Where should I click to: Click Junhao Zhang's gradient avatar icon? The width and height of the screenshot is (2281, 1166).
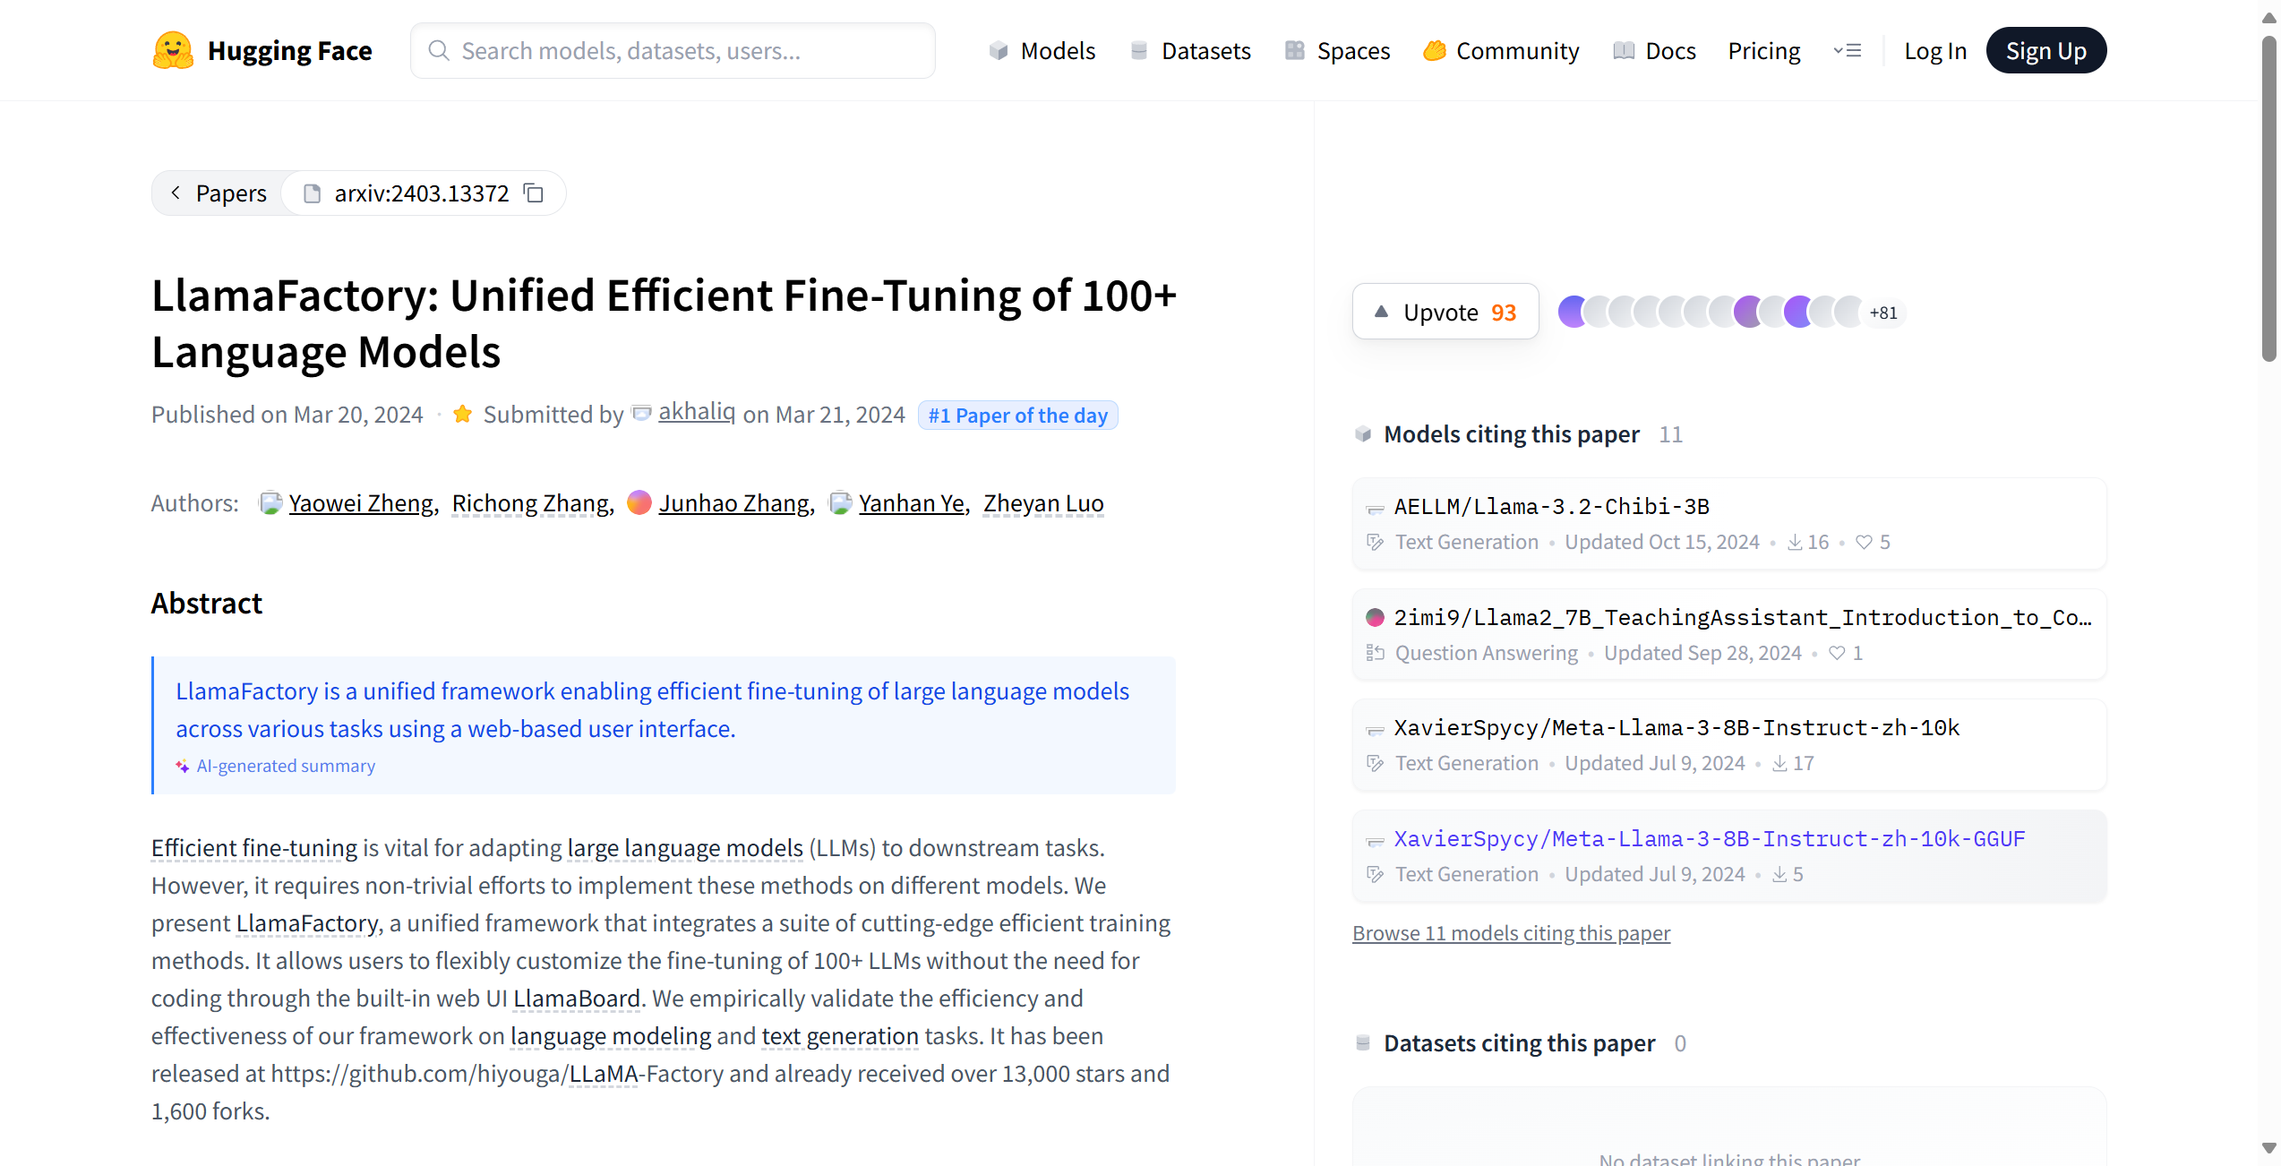(x=639, y=503)
